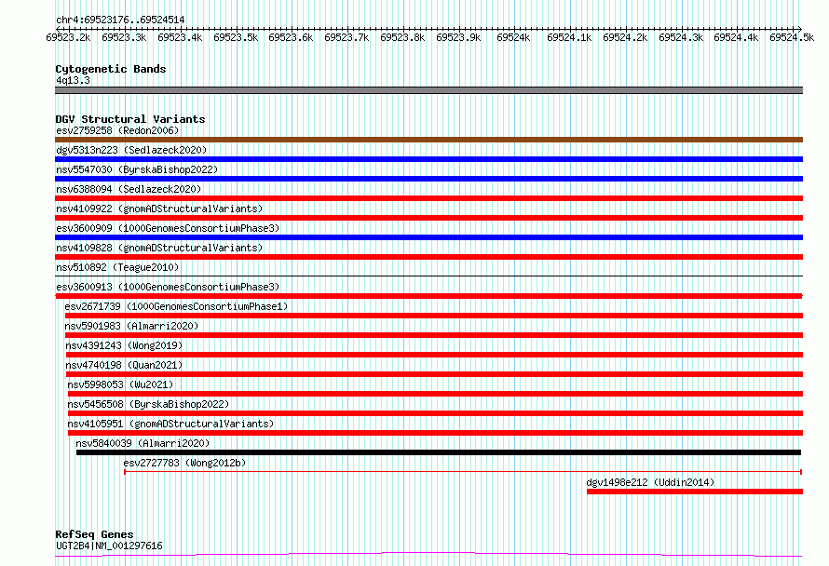The width and height of the screenshot is (829, 566).
Task: Click the dgv1498e212 (Uddin2014) label
Action: click(x=650, y=482)
